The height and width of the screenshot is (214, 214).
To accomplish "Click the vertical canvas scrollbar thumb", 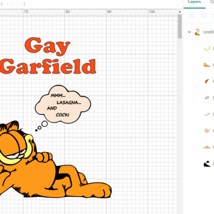I will pos(180,27).
